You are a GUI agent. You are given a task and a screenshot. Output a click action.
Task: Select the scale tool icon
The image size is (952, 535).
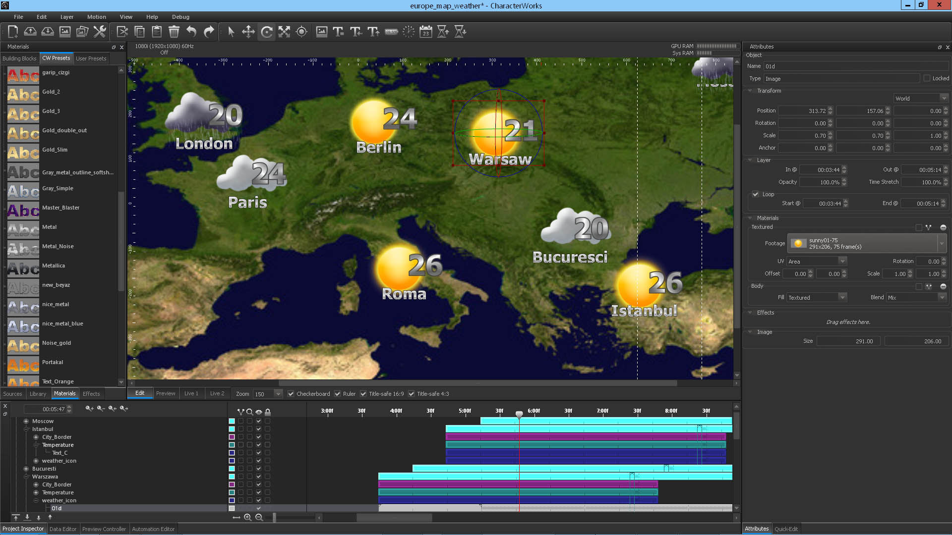(x=284, y=32)
